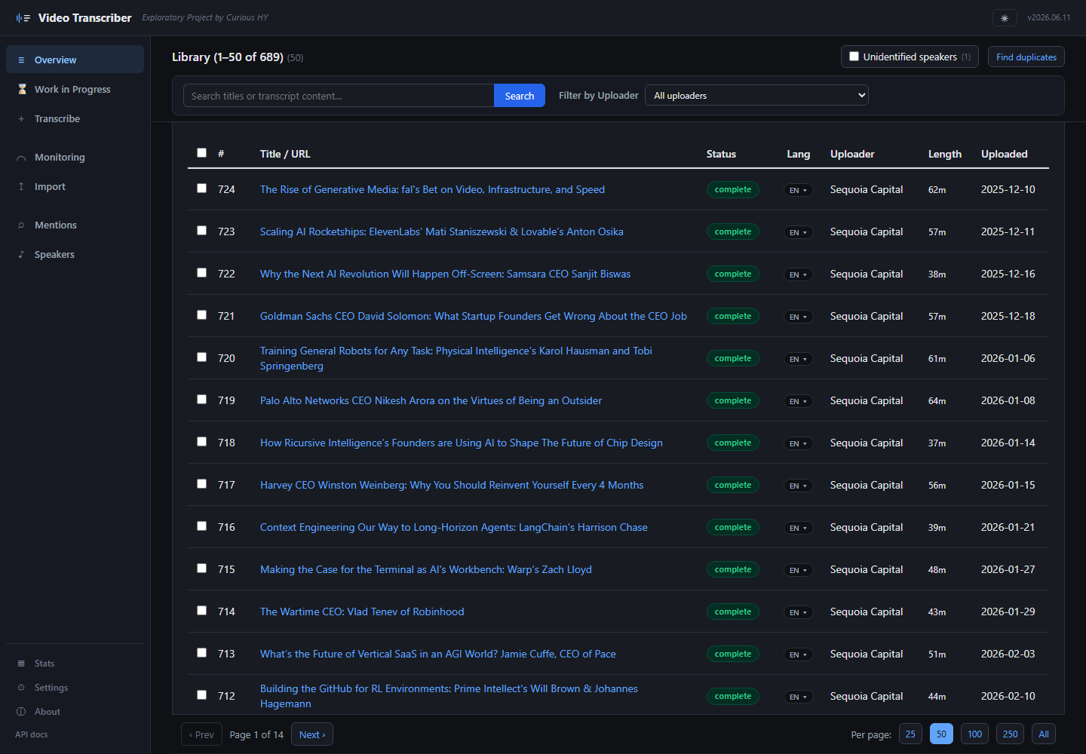The width and height of the screenshot is (1086, 754).
Task: Click the Speakers music note icon
Action: point(21,255)
